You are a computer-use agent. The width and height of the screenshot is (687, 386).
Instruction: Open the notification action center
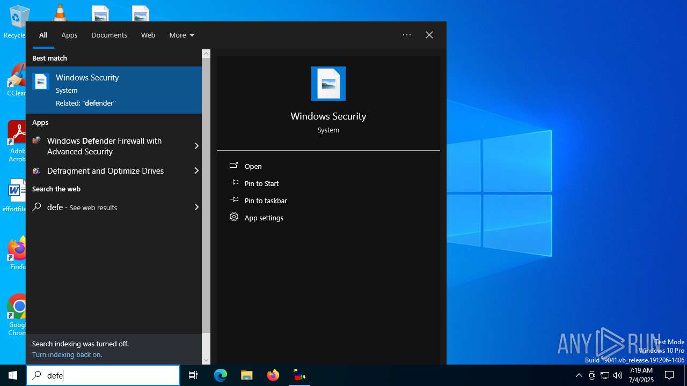pyautogui.click(x=669, y=375)
